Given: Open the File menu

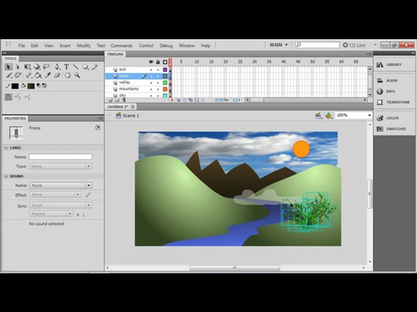Looking at the screenshot, I should pos(22,45).
